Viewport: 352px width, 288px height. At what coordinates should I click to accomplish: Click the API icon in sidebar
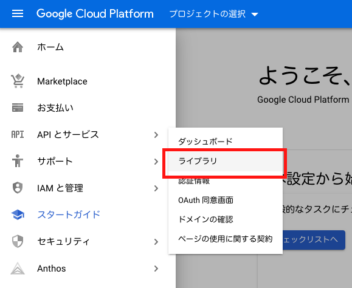[x=18, y=134]
